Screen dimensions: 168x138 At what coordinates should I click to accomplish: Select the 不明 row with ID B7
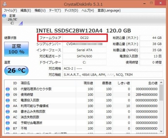pos(82,128)
